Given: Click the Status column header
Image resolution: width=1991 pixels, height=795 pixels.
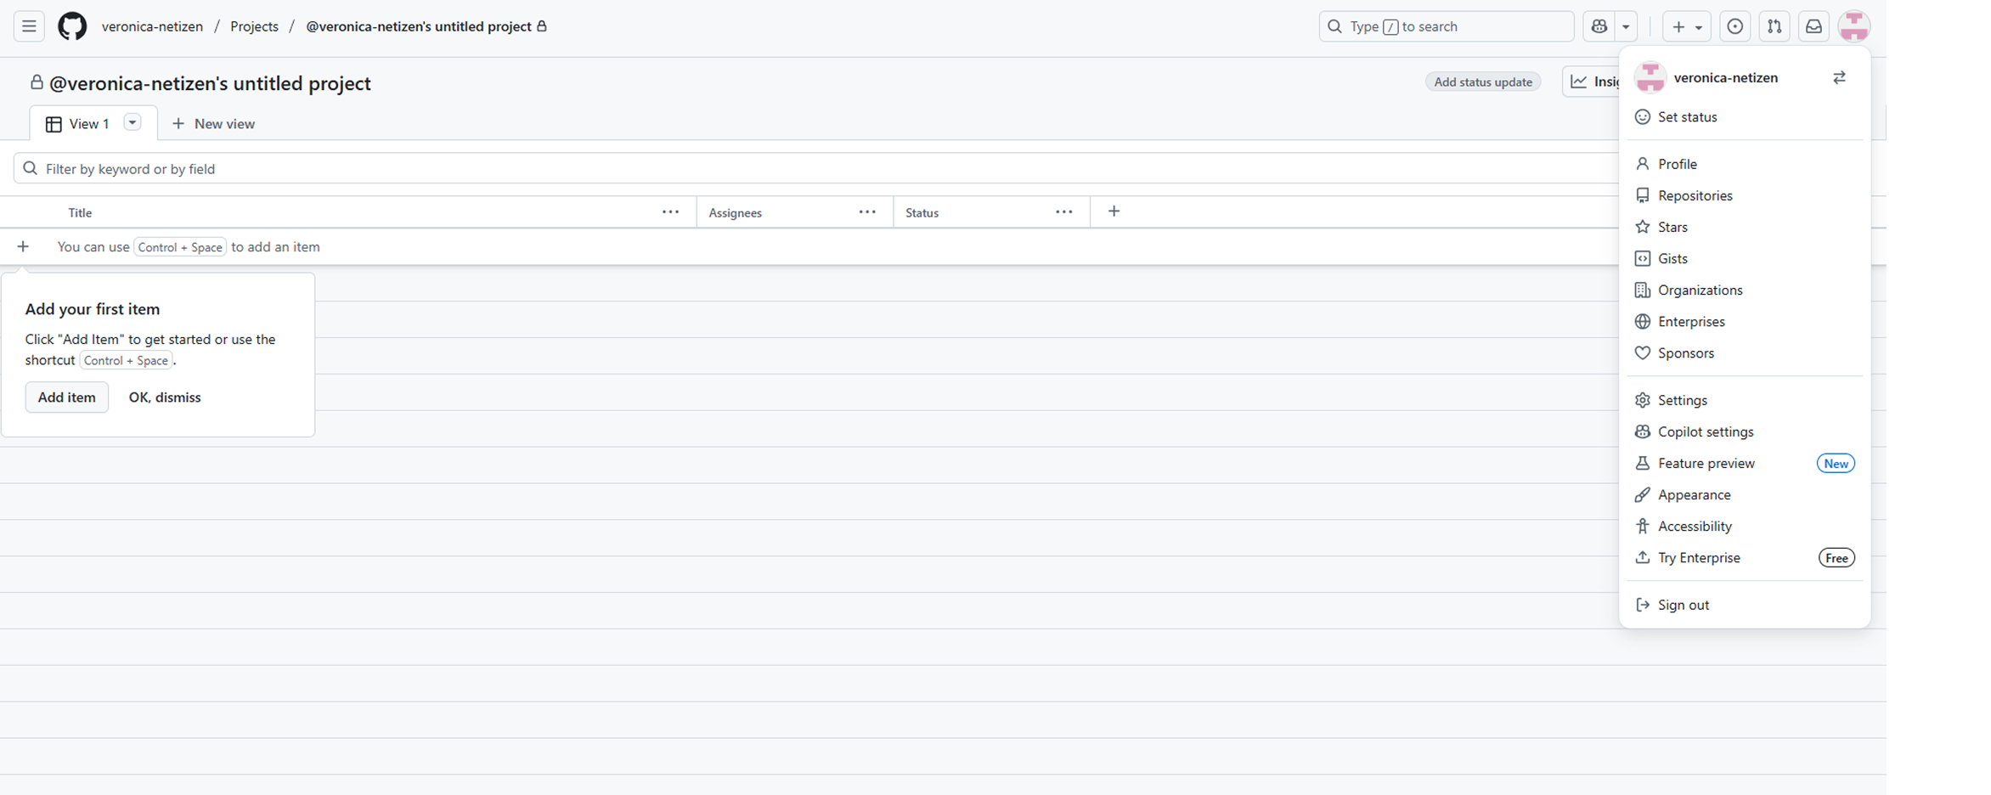Looking at the screenshot, I should click(922, 212).
